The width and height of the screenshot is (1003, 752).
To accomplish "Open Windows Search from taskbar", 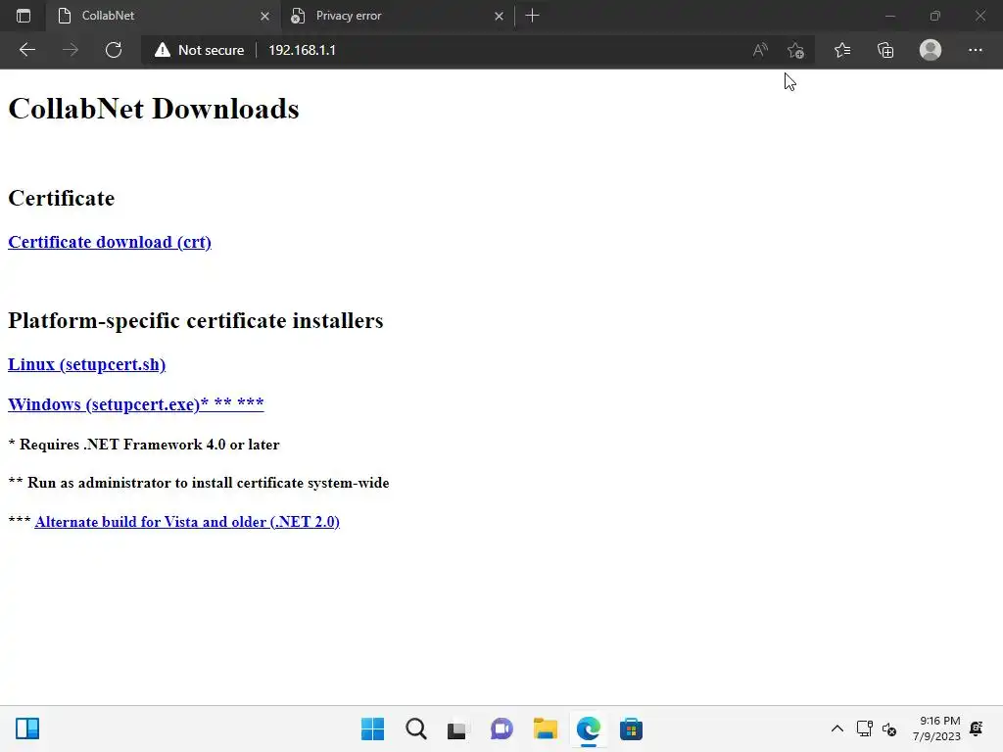I will pyautogui.click(x=415, y=728).
